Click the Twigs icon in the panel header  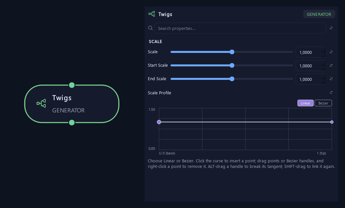151,14
